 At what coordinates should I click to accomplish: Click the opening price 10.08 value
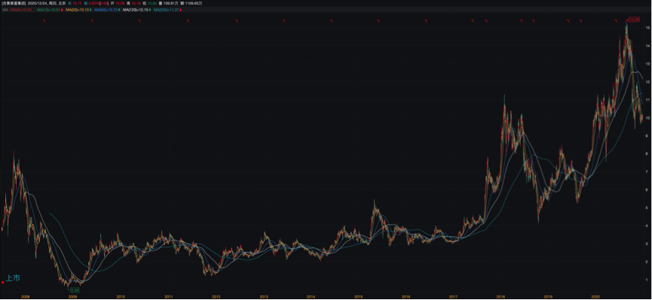pos(120,3)
